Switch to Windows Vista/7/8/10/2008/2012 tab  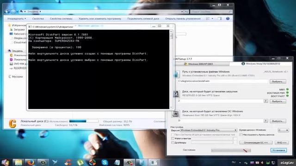point(261,64)
